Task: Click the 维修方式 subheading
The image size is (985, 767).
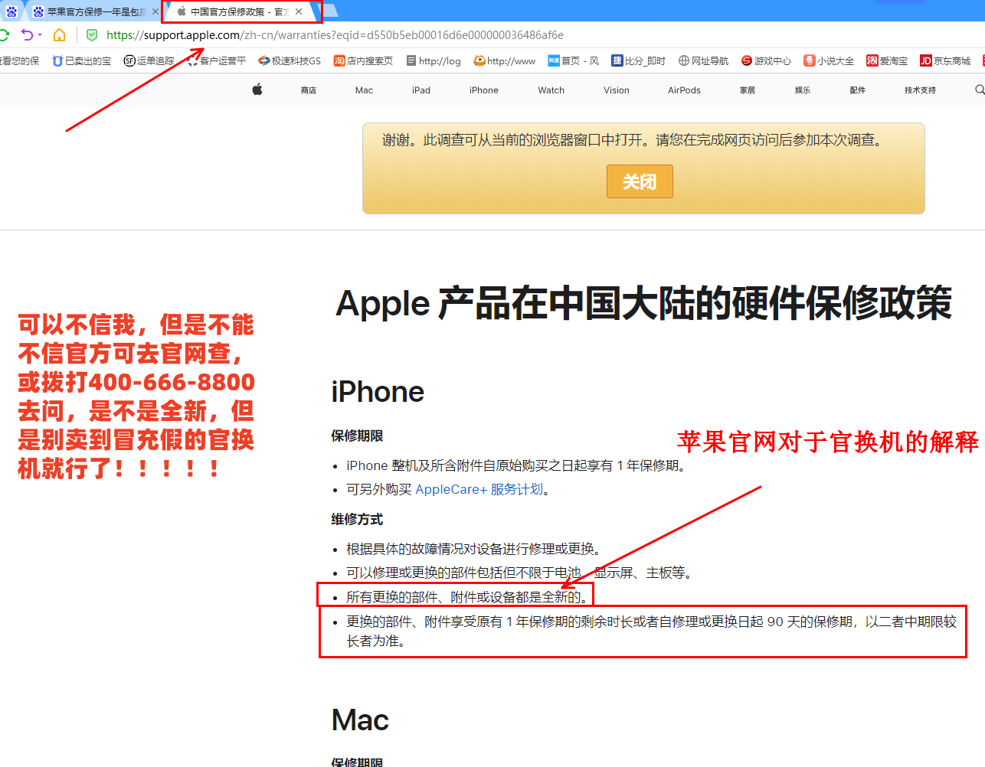Action: (x=357, y=519)
